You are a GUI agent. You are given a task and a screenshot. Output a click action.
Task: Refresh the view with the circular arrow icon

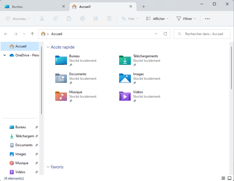[x=165, y=34]
